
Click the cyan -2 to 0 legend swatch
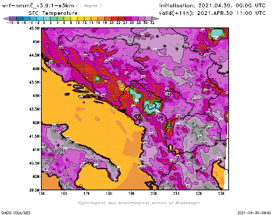tap(40, 18)
